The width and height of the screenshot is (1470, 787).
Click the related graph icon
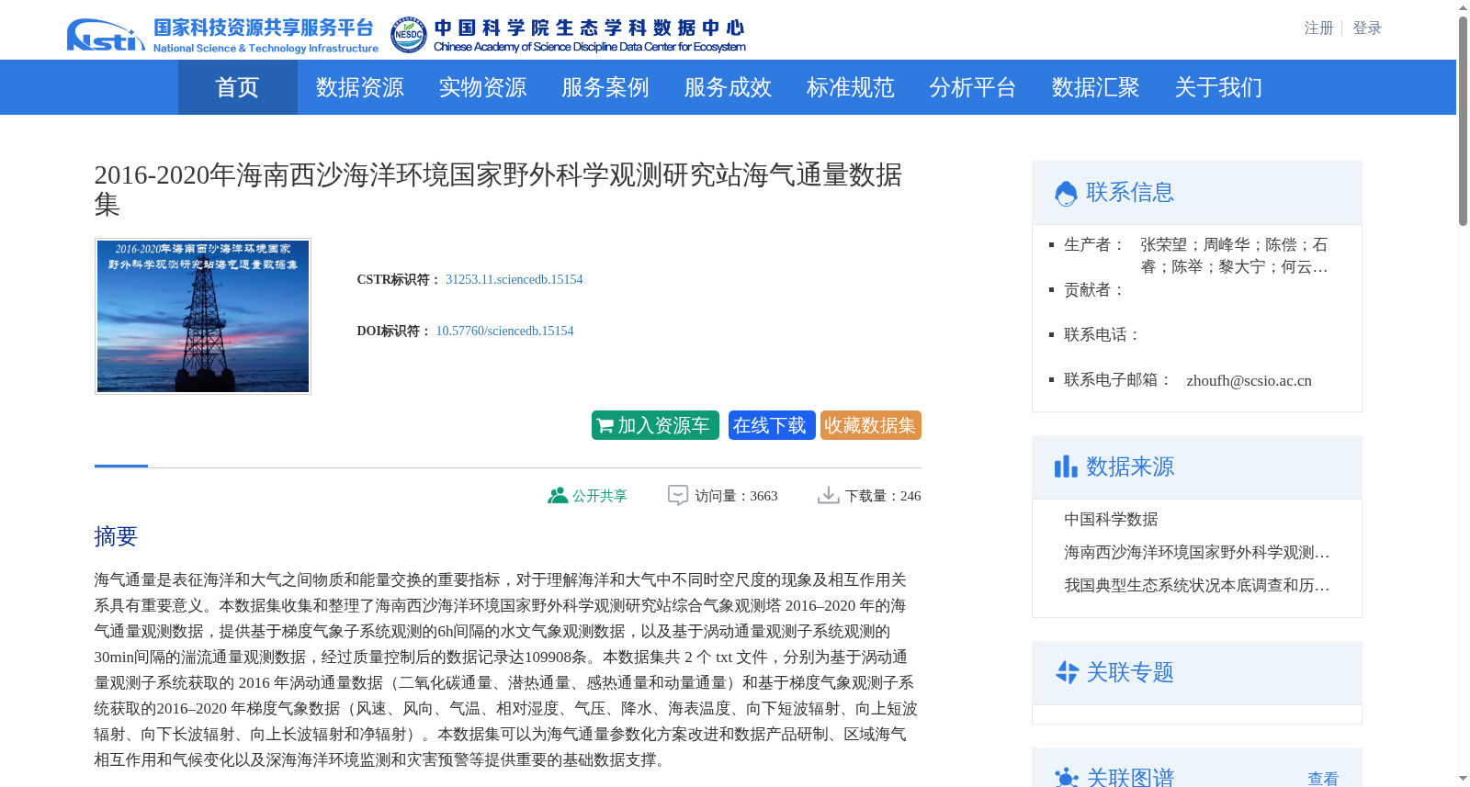pyautogui.click(x=1066, y=778)
